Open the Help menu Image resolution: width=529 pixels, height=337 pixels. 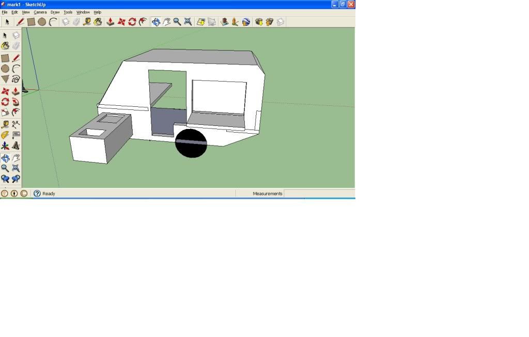98,12
